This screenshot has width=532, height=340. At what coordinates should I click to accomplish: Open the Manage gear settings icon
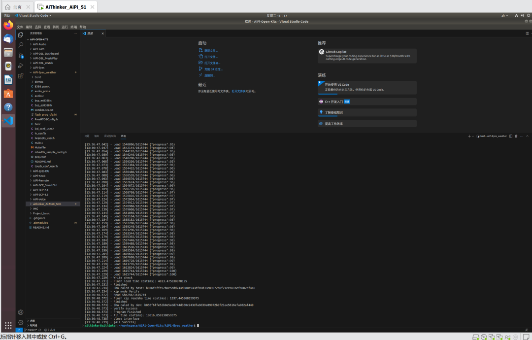click(x=21, y=322)
